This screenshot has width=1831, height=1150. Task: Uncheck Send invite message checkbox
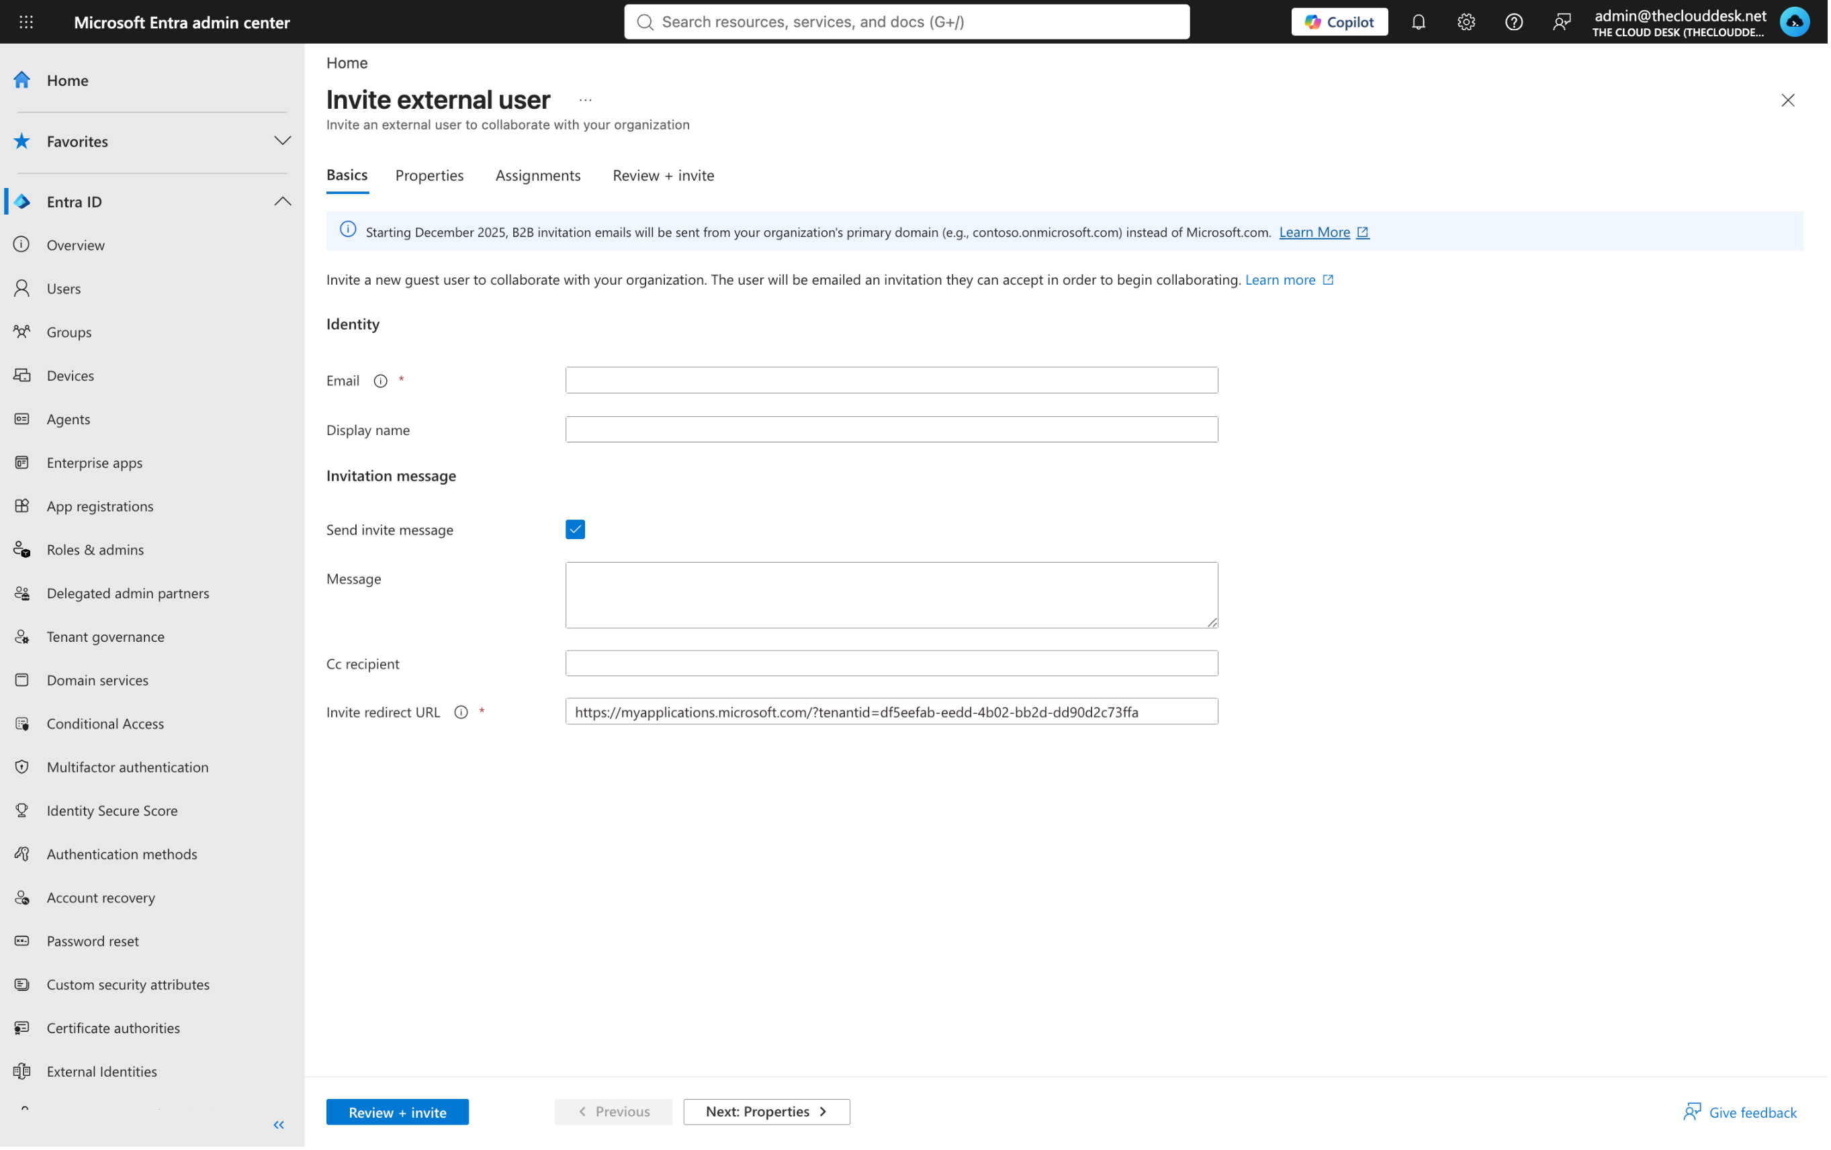pyautogui.click(x=575, y=529)
